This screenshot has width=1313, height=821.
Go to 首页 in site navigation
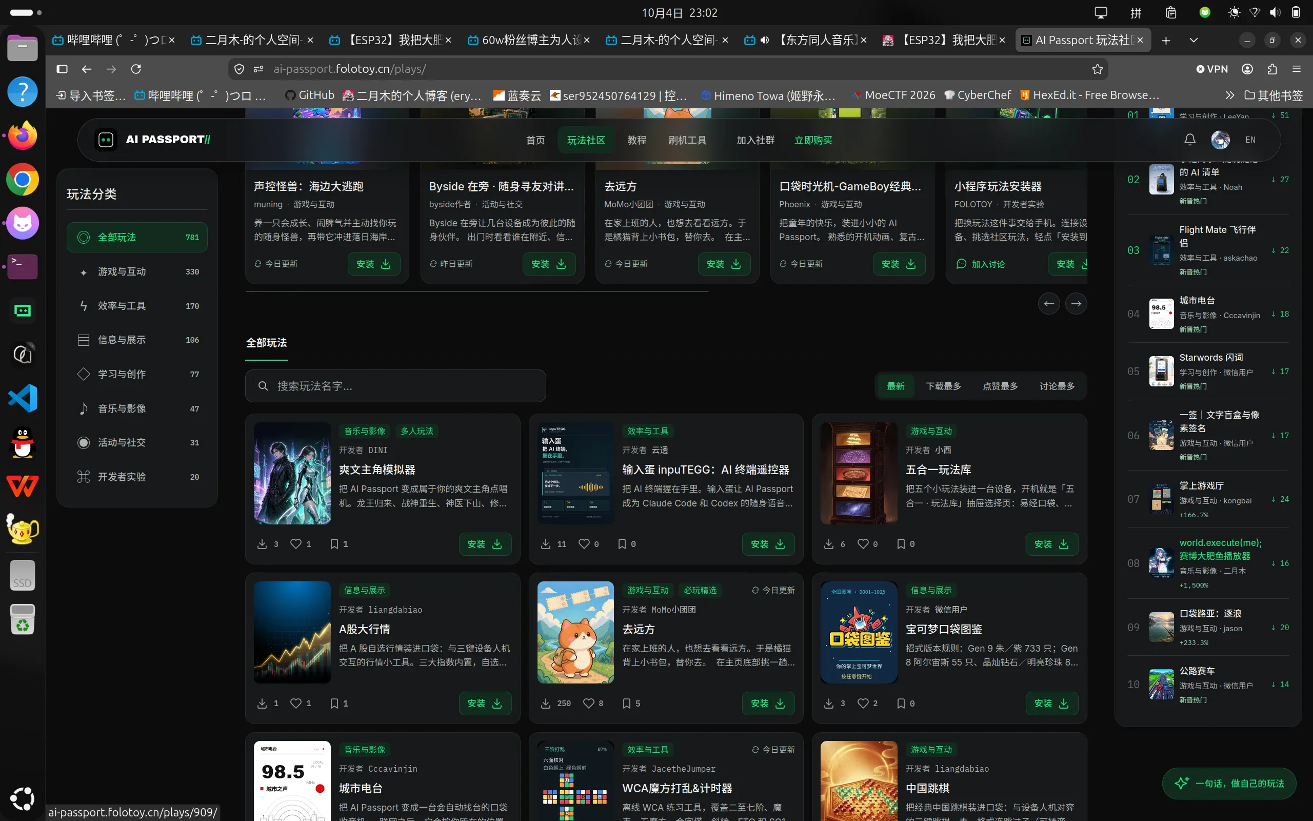tap(535, 140)
